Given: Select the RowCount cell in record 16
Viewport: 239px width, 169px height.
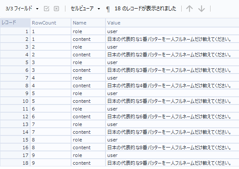Looking at the screenshot, I should (x=51, y=147).
